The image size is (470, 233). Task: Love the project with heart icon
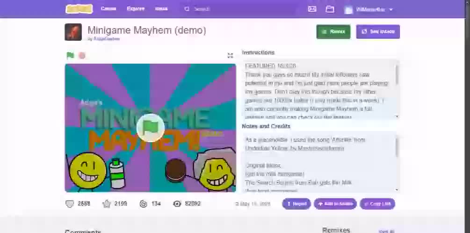coord(70,204)
